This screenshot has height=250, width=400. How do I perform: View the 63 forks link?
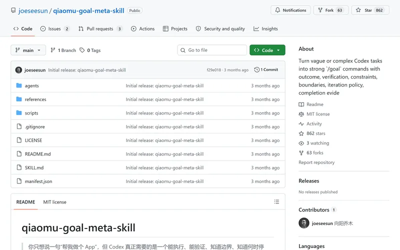point(315,153)
